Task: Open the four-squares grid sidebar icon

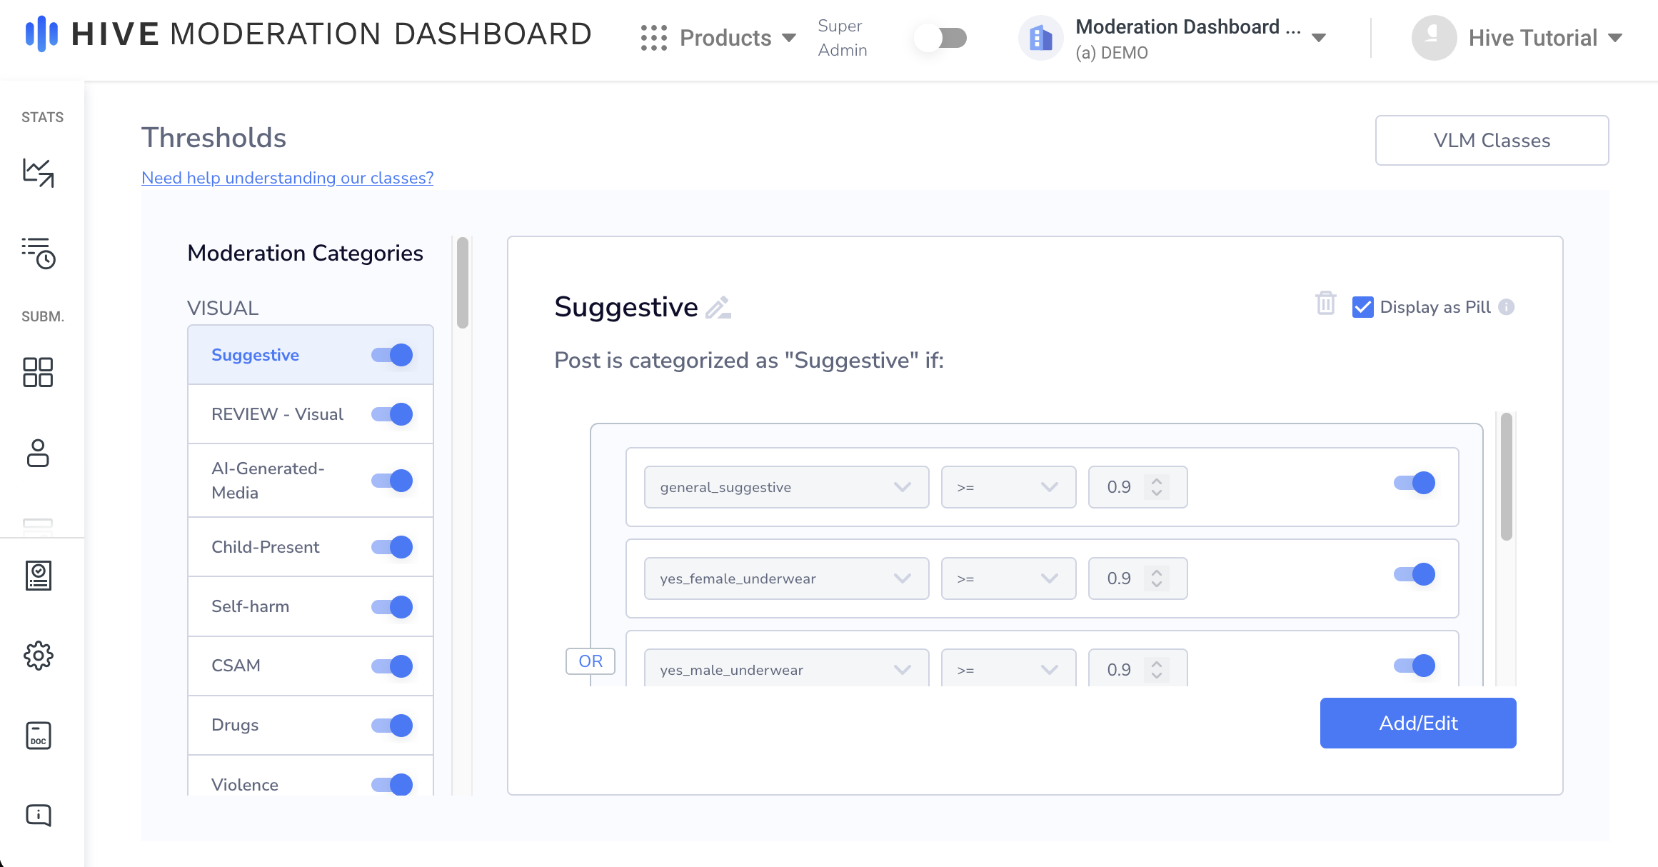Action: click(x=39, y=372)
